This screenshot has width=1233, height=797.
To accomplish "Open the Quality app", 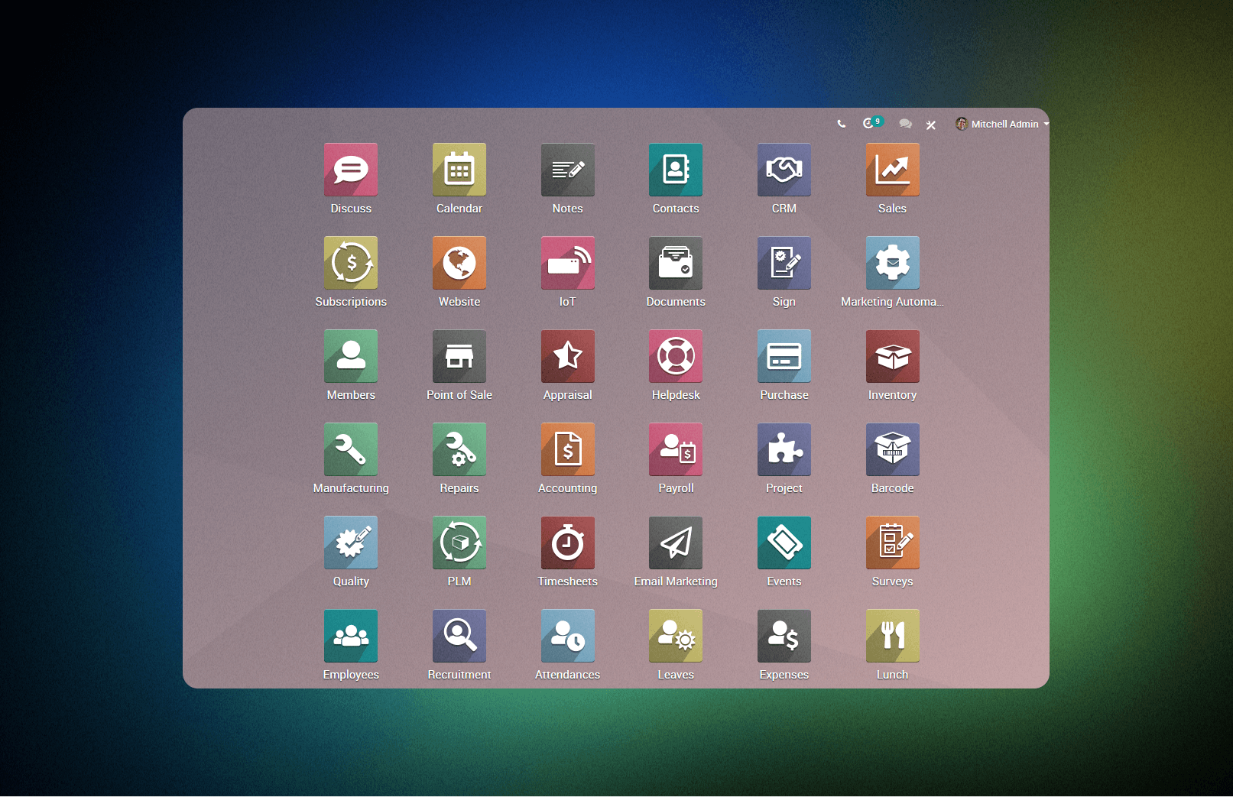I will pos(351,543).
